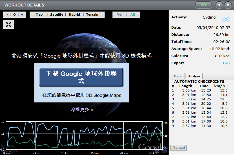The height and width of the screenshot is (155, 234).
Task: Select the Analyze tab
Action: (194, 76)
